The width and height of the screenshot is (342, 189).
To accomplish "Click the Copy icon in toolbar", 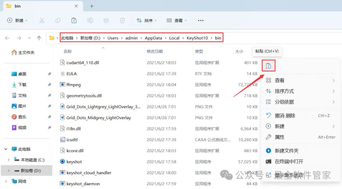I will pyautogui.click(x=58, y=21).
